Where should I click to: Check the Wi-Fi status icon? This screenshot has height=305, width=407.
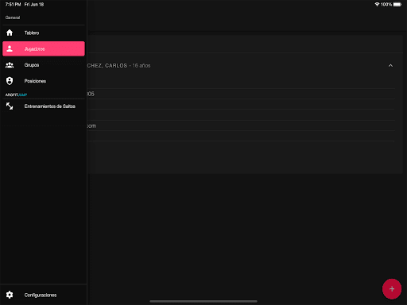(x=377, y=5)
